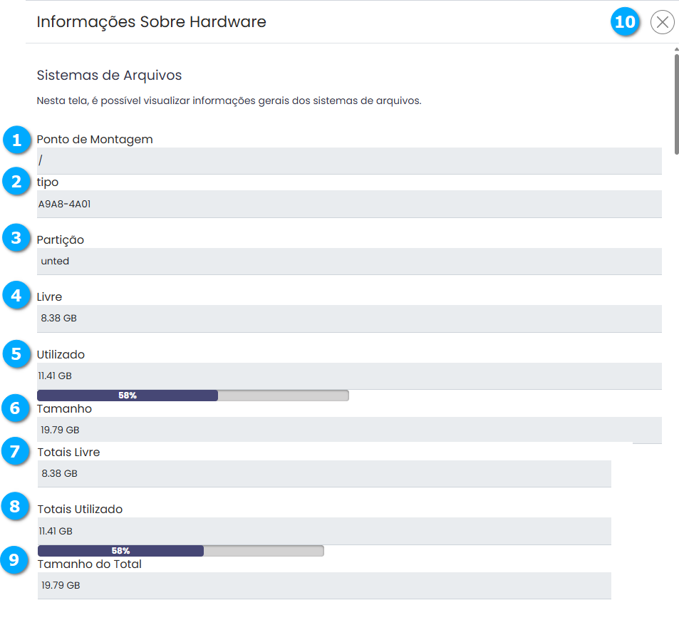679x630 pixels.
Task: Select badge 7 next to Totais Livre
Action: click(x=16, y=452)
